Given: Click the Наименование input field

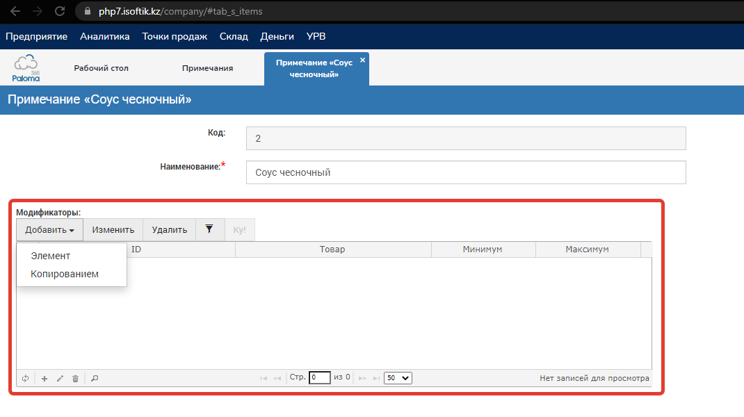Looking at the screenshot, I should [x=466, y=172].
